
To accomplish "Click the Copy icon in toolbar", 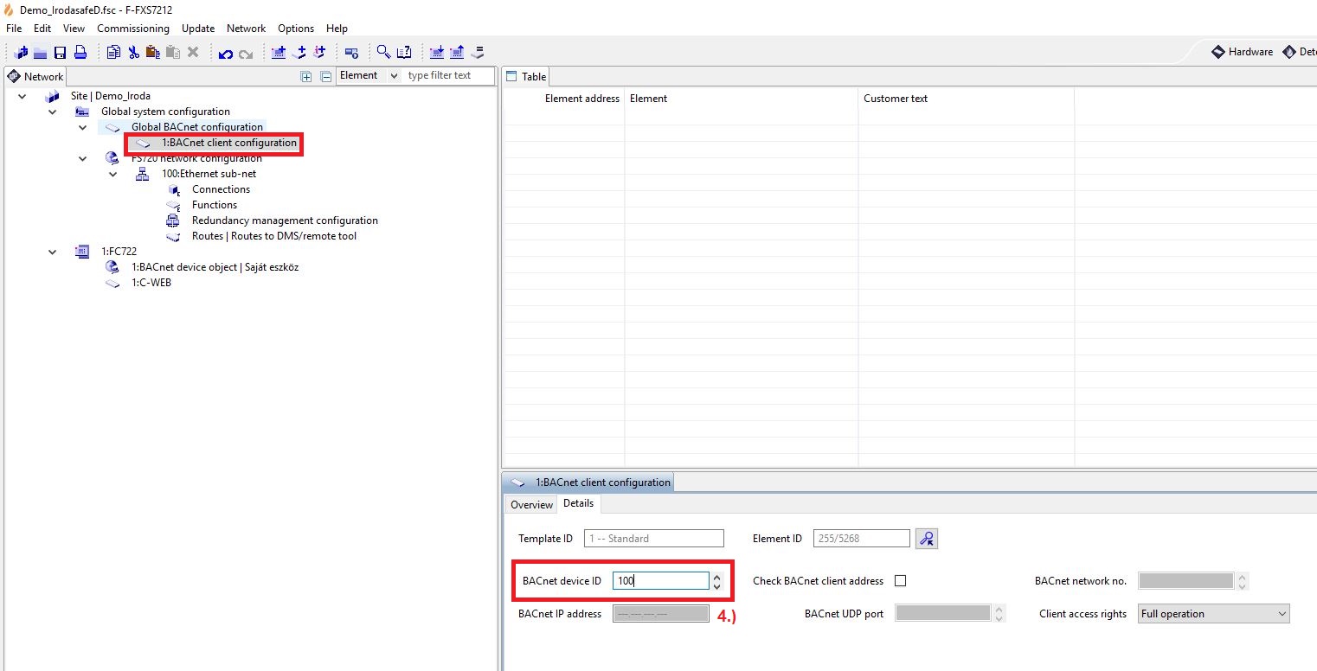I will click(x=113, y=53).
